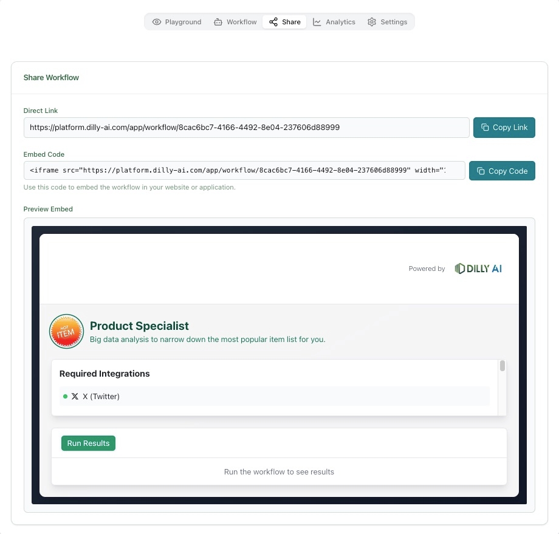Click the X (Twitter) logo icon
The image size is (559, 534).
[75, 397]
